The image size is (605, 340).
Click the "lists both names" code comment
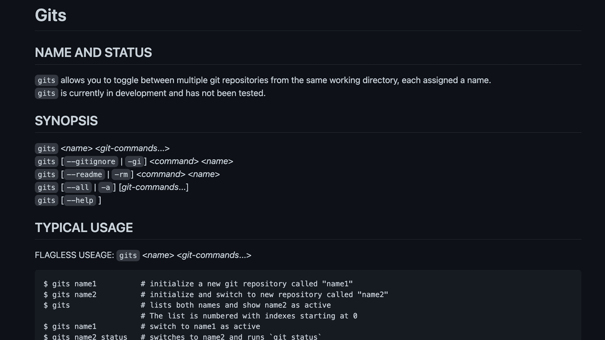click(x=236, y=305)
